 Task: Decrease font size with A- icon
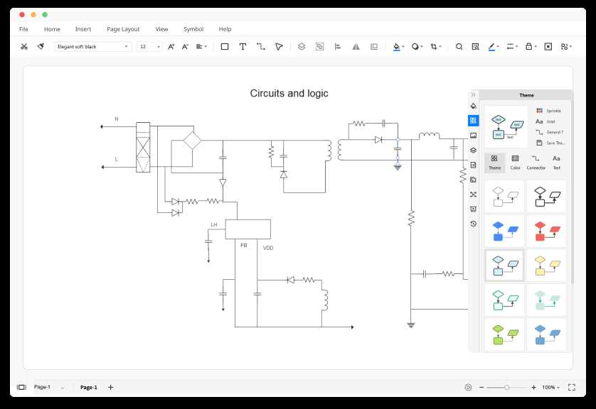point(185,47)
